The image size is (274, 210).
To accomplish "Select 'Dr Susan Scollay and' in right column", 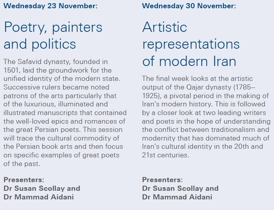I will click(180, 188).
